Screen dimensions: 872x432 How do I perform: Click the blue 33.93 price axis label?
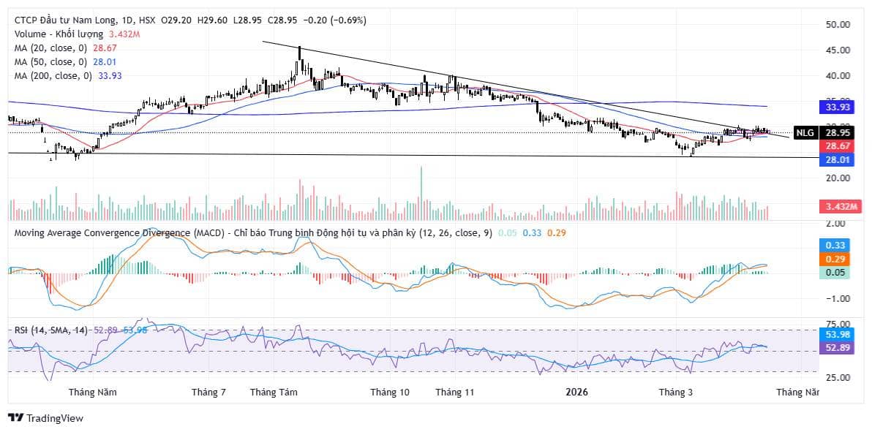click(837, 107)
